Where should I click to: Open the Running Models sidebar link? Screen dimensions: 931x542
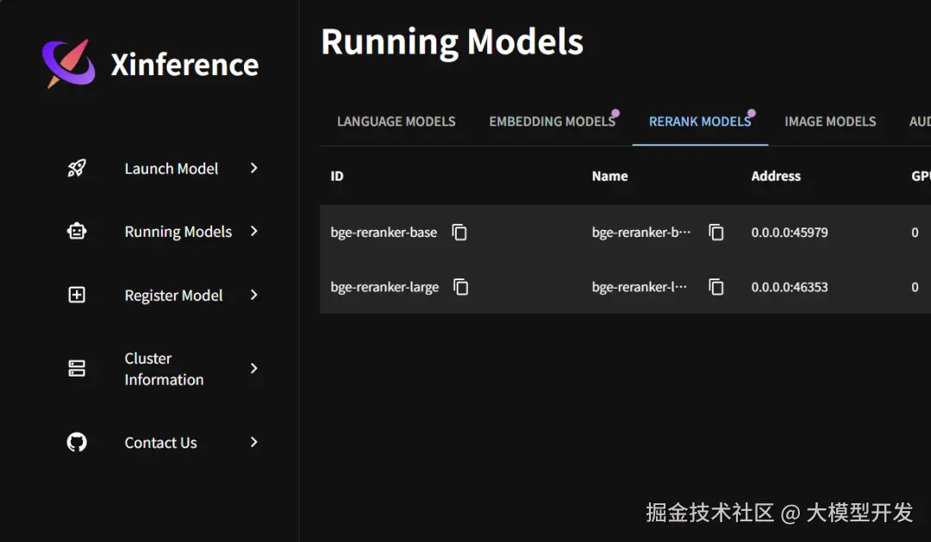pos(178,231)
